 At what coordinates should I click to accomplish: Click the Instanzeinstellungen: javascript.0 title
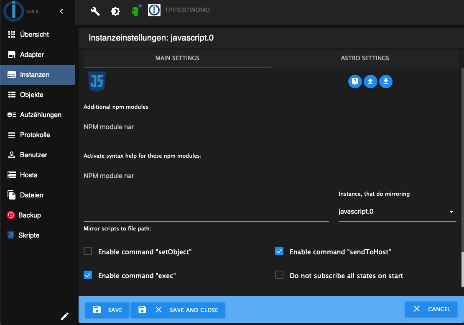click(151, 38)
